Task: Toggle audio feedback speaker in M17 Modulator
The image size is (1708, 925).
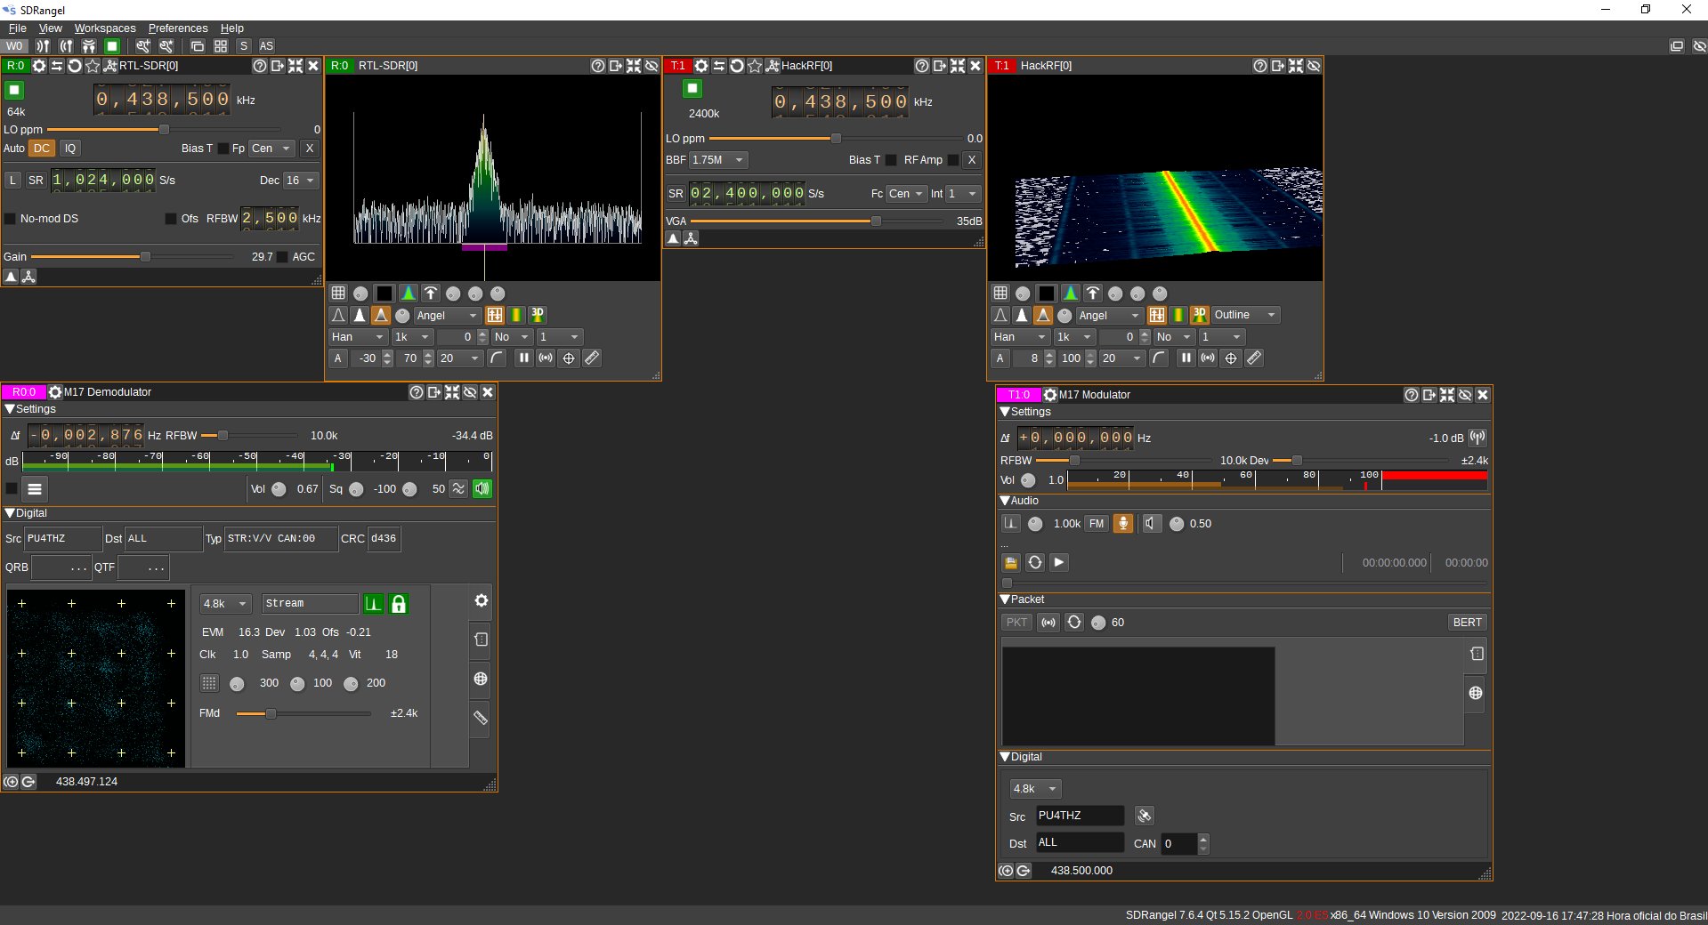Action: [1152, 524]
